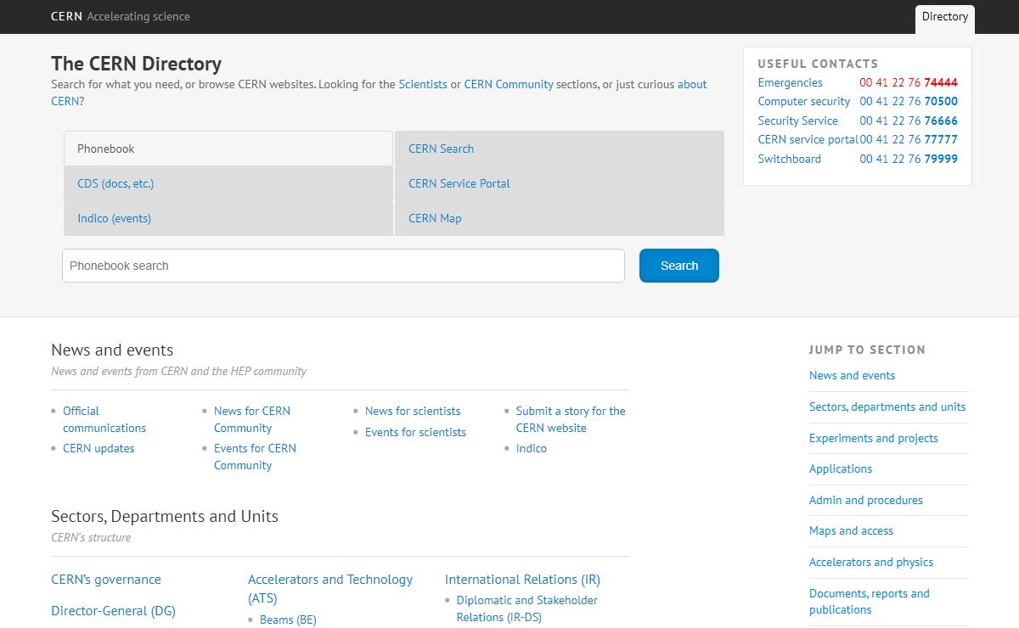
Task: Open the CERN Community section link
Action: click(509, 84)
